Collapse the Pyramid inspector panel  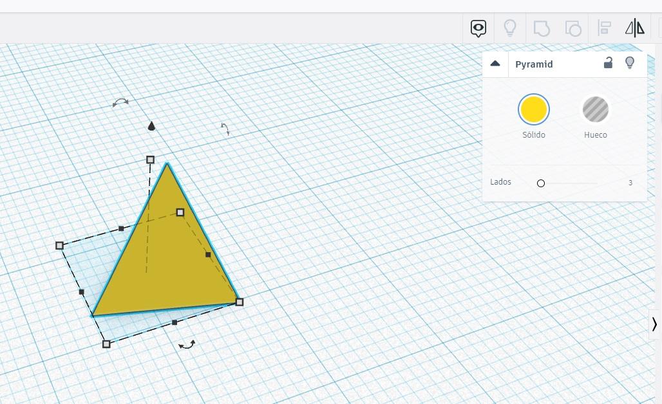click(495, 64)
